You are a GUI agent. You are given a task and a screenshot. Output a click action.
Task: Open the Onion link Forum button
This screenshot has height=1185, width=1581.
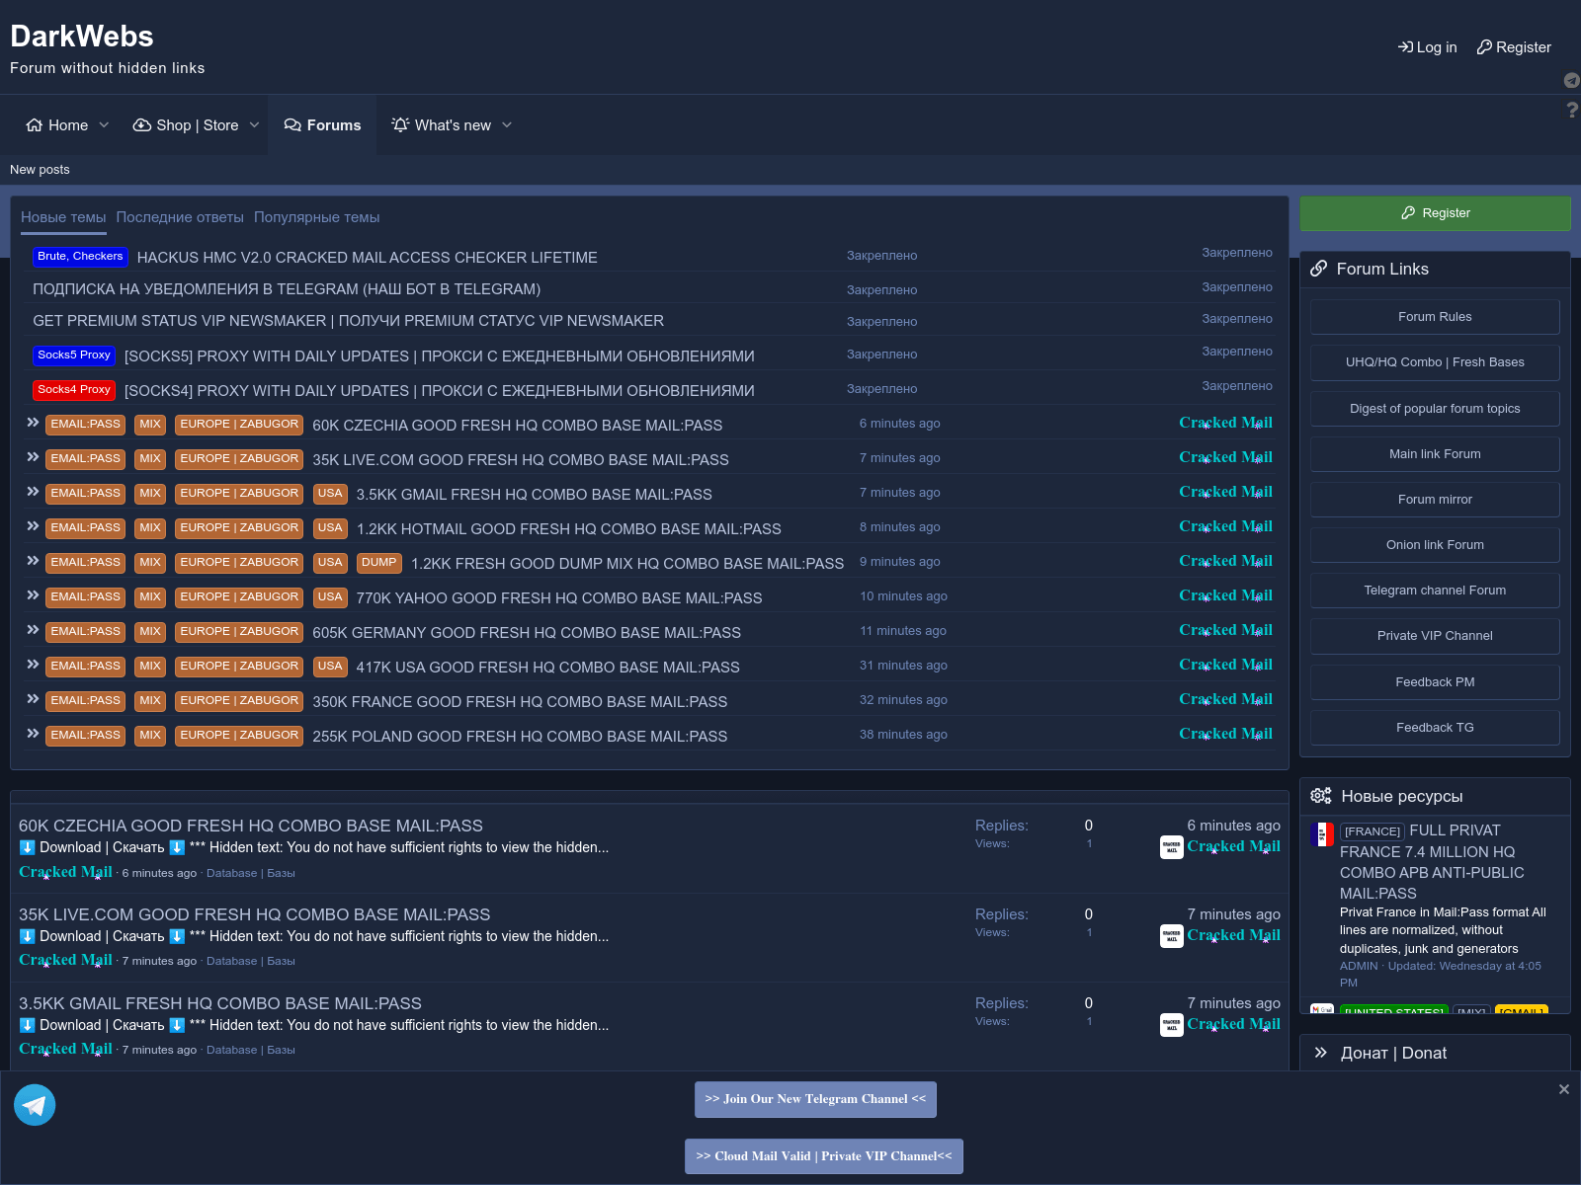(1435, 545)
